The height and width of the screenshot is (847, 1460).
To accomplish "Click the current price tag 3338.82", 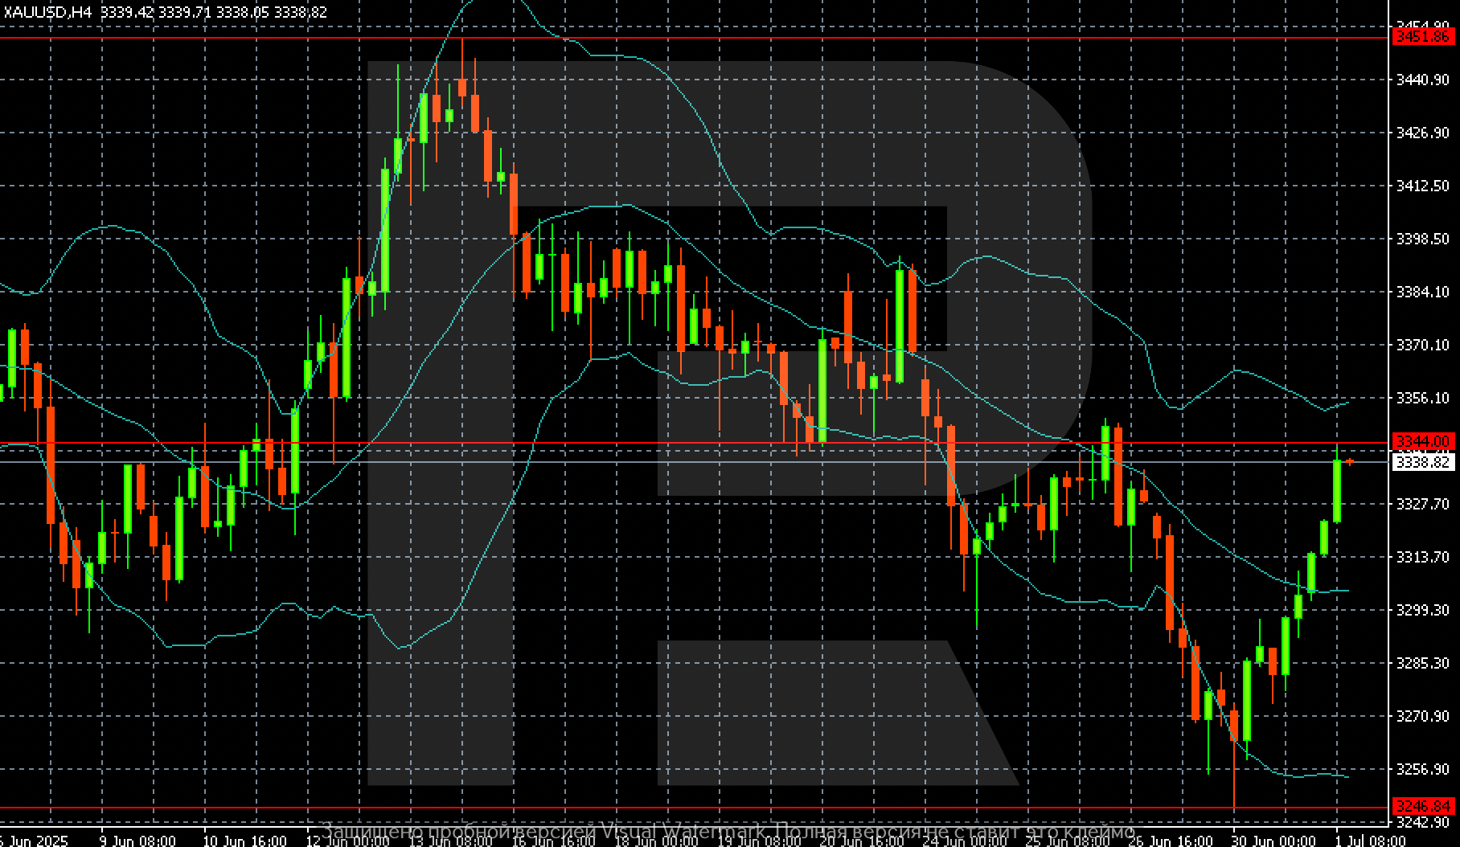I will coord(1423,462).
